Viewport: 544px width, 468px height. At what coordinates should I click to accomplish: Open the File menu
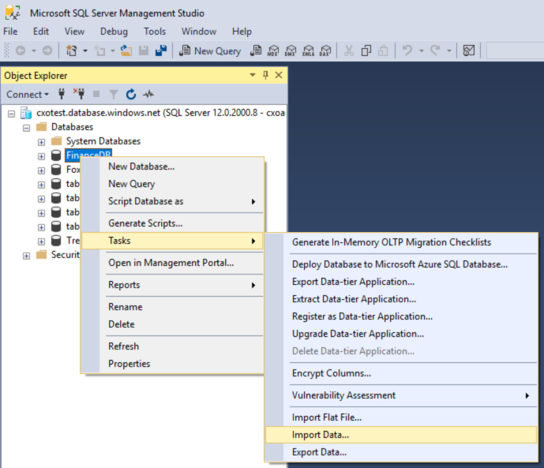click(x=10, y=32)
